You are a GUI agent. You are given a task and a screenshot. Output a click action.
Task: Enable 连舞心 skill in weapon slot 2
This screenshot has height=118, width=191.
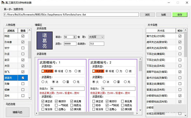point(107,109)
